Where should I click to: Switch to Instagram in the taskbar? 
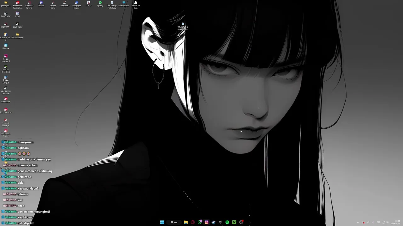207,222
